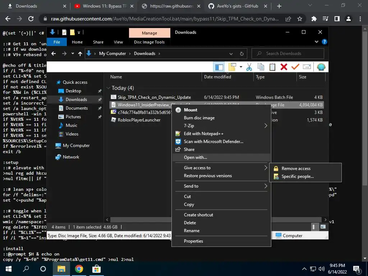Select the Manage contextual tab
The height and width of the screenshot is (276, 368).
(x=149, y=33)
